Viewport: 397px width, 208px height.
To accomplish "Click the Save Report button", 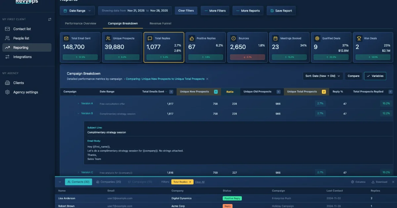I will 281,11.
